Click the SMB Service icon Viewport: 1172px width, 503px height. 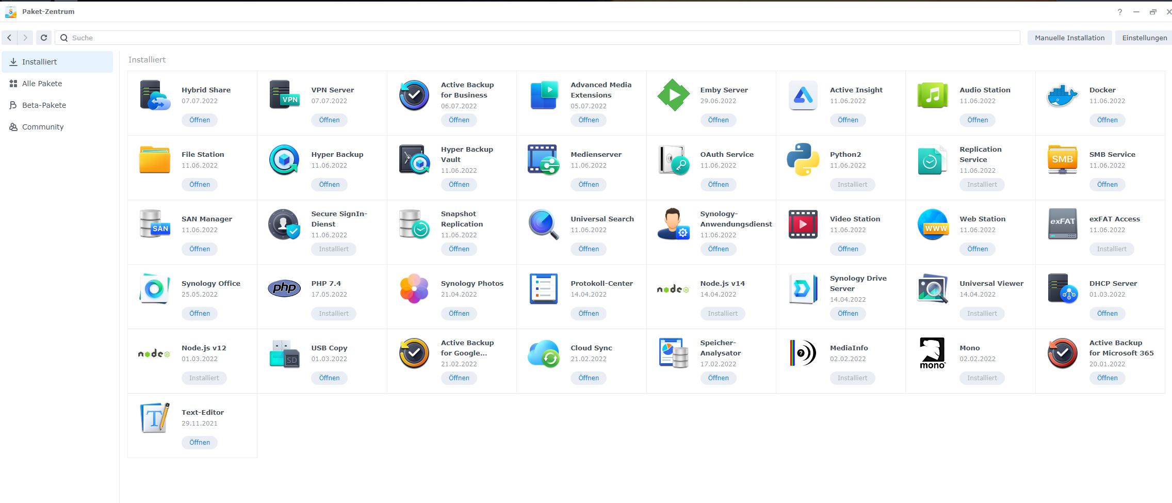1063,159
